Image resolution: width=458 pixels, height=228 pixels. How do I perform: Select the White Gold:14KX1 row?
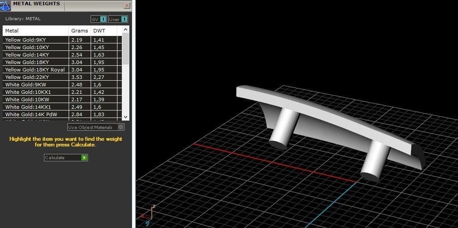pos(62,107)
